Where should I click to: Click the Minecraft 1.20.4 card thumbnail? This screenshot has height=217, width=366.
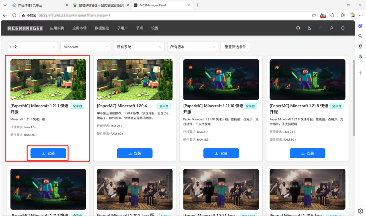click(x=135, y=80)
